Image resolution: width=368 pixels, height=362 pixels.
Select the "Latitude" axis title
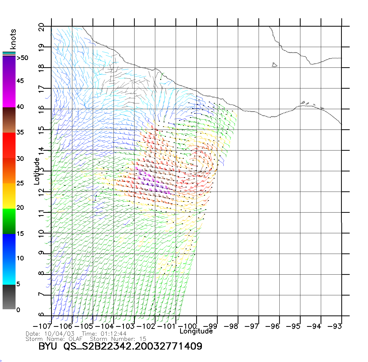tap(37, 171)
